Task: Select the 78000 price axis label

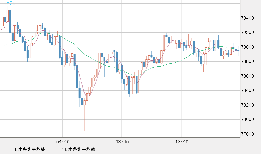Action: click(248, 119)
